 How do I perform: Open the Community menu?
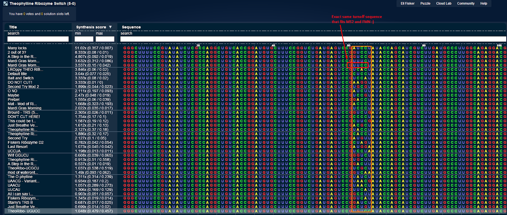[465, 3]
